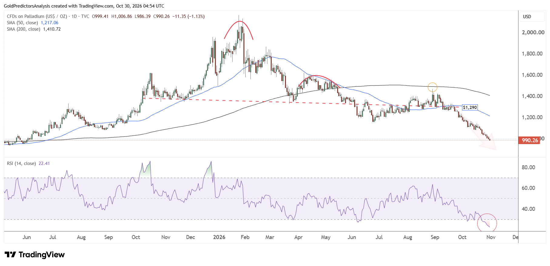Image resolution: width=550 pixels, height=266 pixels.
Task: Click the 2026 year label on time axis
Action: pos(219,237)
